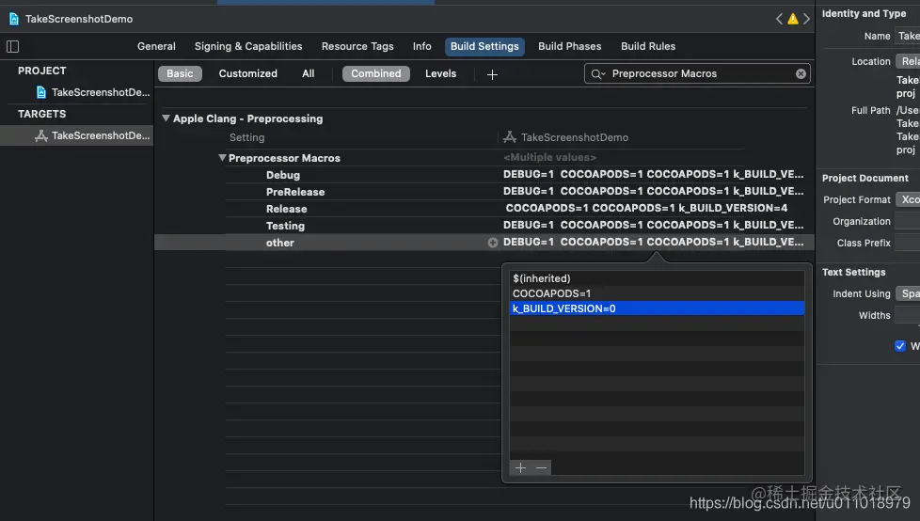Click the Preprocessor Macros search field
Viewport: 920px width, 521px height.
[x=698, y=73]
